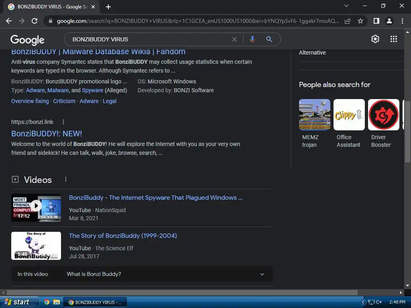This screenshot has width=411, height=308.
Task: Click the URL address bar
Action: (197, 21)
